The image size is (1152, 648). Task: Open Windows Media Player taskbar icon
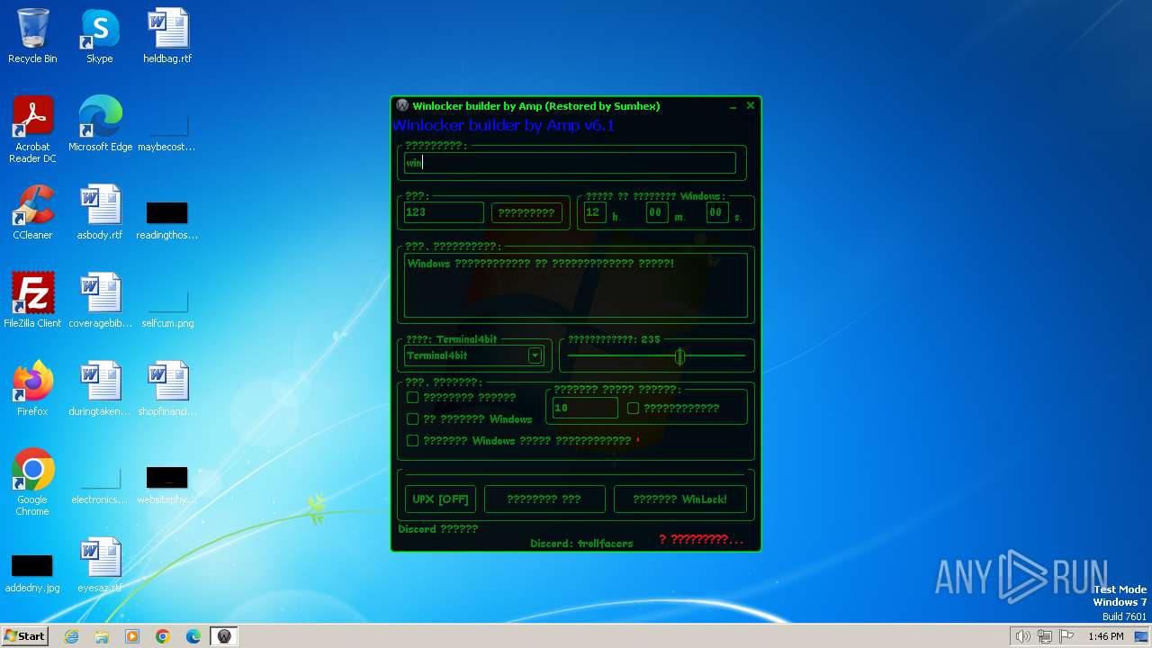132,636
